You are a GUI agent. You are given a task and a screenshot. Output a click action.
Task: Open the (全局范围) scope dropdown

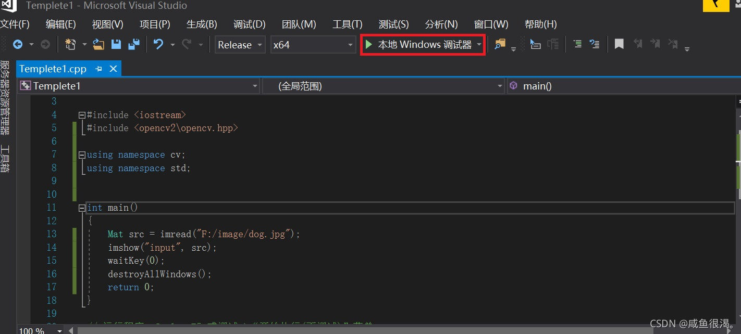coord(384,86)
